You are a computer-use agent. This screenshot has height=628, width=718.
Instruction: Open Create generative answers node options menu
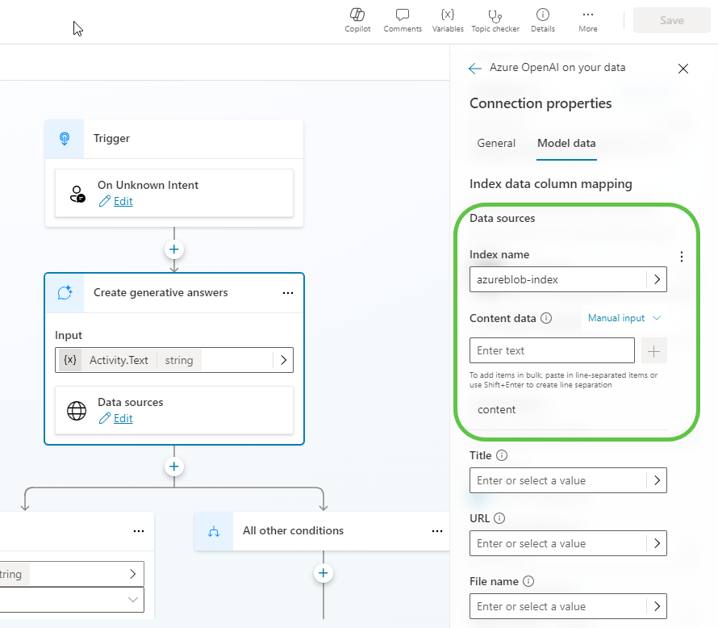pyautogui.click(x=288, y=293)
